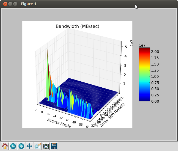
Task: Select the Zoom to rectangle tool
Action: (38, 146)
